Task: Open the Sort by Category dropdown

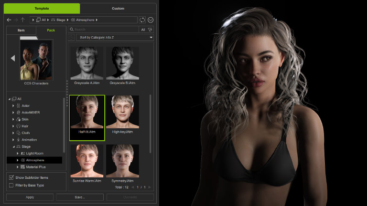Action: 115,37
